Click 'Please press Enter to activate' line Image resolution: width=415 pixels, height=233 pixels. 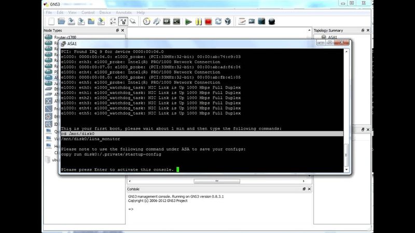click(117, 170)
